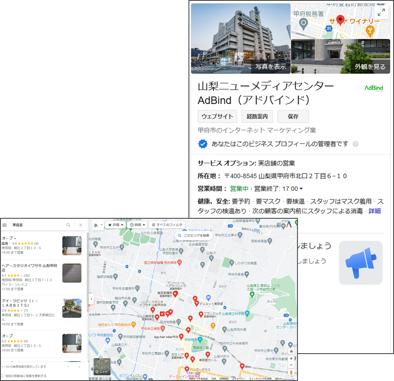Zoom in the map with plus
The height and width of the screenshot is (381, 394).
[291, 358]
